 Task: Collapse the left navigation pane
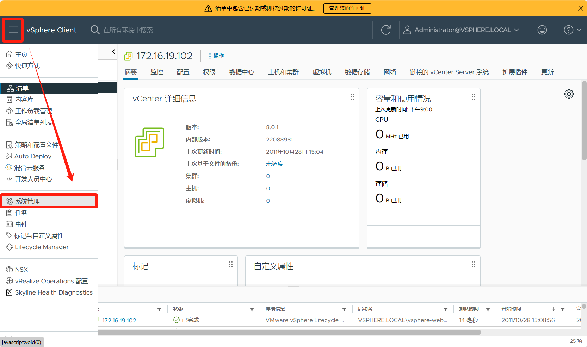point(113,52)
